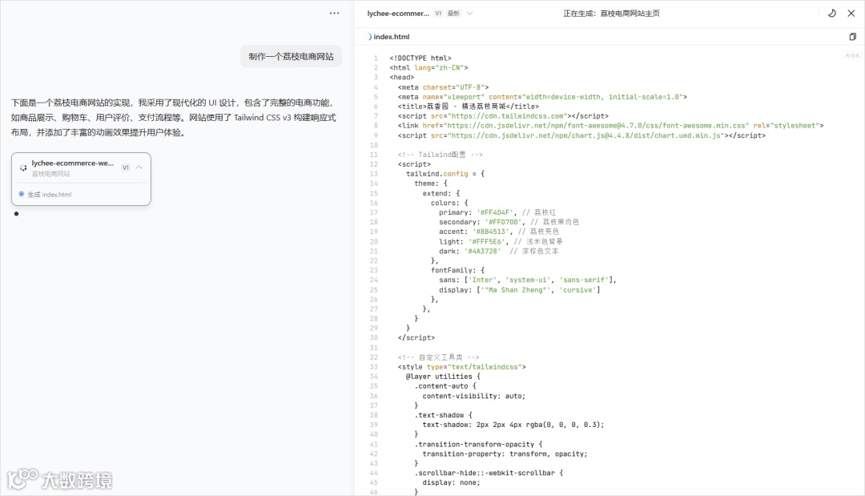Click the <!-- Tailwind配置 --> comment line
Image resolution: width=865 pixels, height=496 pixels.
click(441, 155)
